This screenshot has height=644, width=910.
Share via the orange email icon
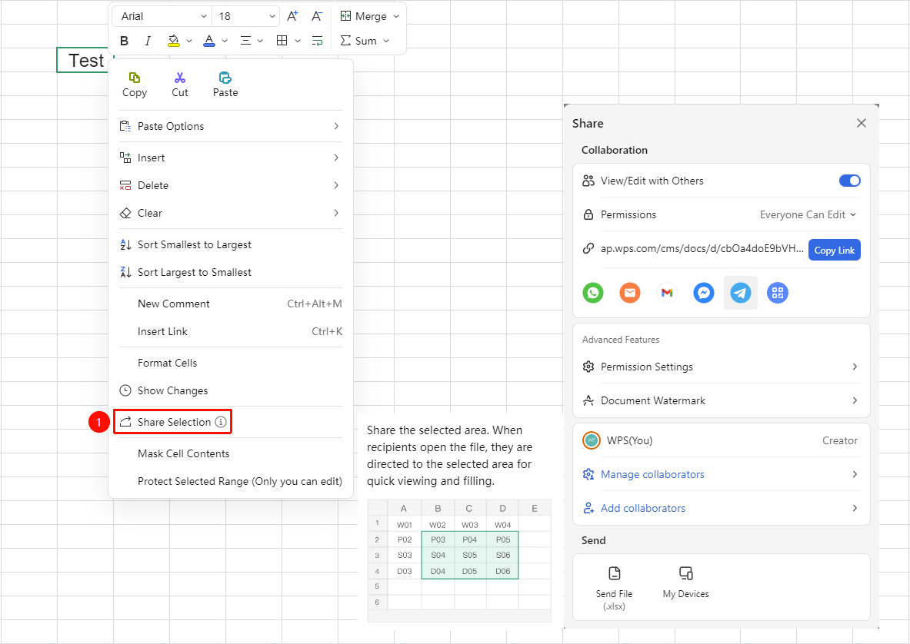pyautogui.click(x=630, y=293)
